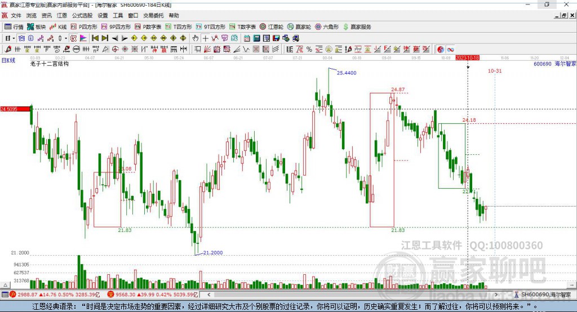The height and width of the screenshot is (312, 577).
Task: Switch to the K线 candlestick chart
Action: point(58,27)
